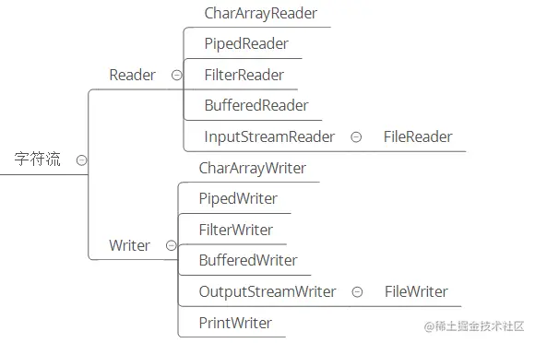Collapse the OutputStreamWriter node toggle
535x343 pixels.
pos(357,292)
